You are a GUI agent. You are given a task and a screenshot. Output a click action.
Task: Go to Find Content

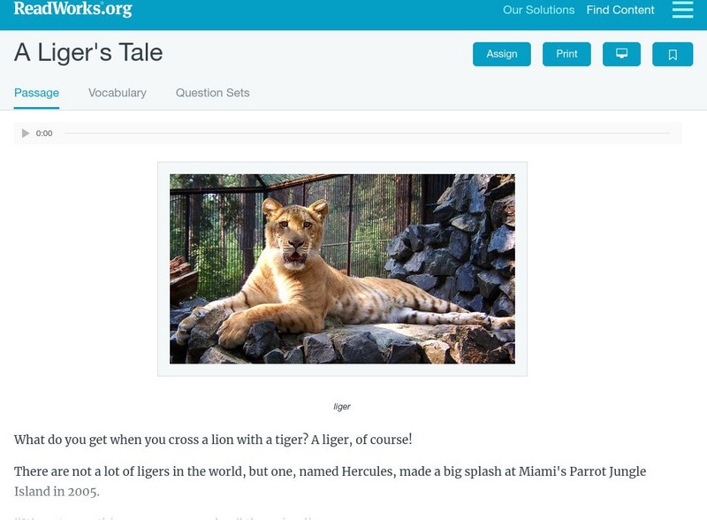tap(620, 11)
